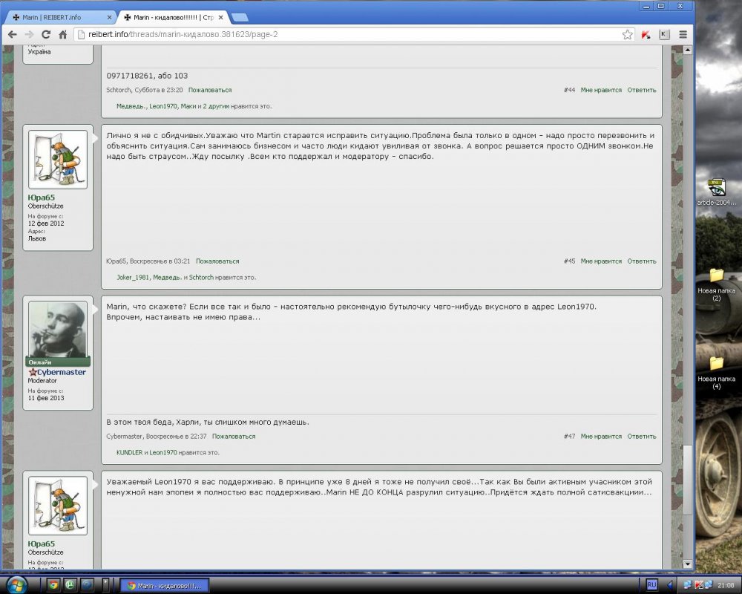Reload the current page
This screenshot has height=594, width=742.
click(x=46, y=35)
